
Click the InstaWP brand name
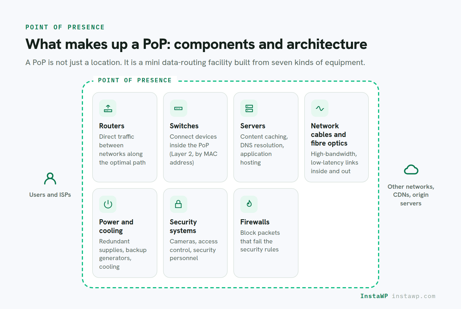[x=374, y=296]
